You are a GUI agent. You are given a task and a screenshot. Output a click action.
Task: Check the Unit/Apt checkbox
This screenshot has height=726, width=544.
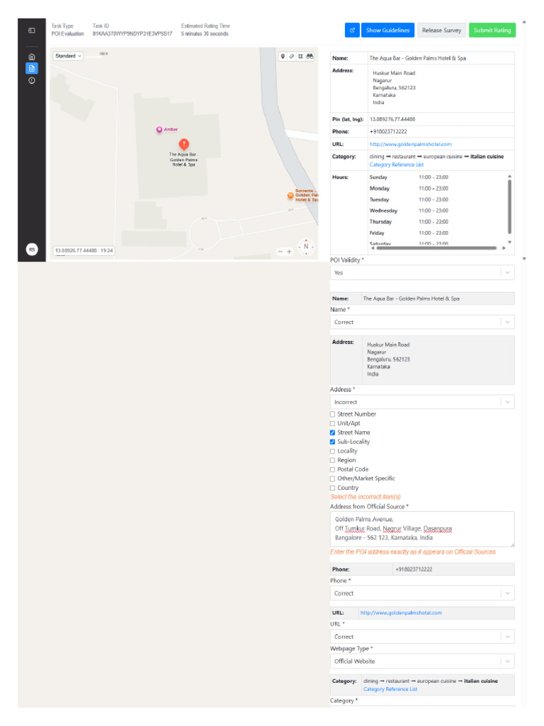pos(332,424)
